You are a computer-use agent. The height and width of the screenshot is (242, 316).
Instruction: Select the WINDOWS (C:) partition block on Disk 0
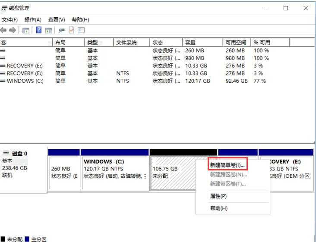pos(115,170)
